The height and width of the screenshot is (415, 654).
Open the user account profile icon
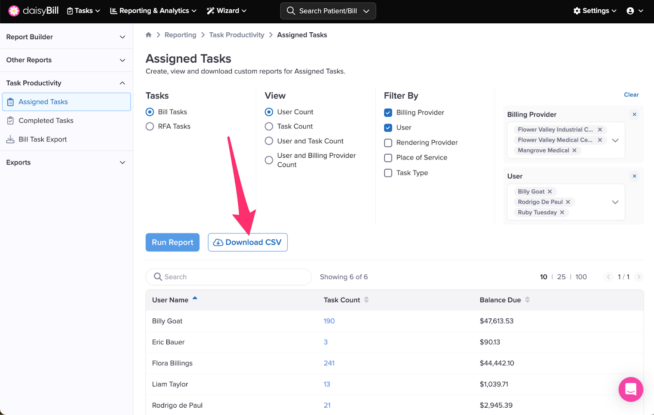pos(630,11)
